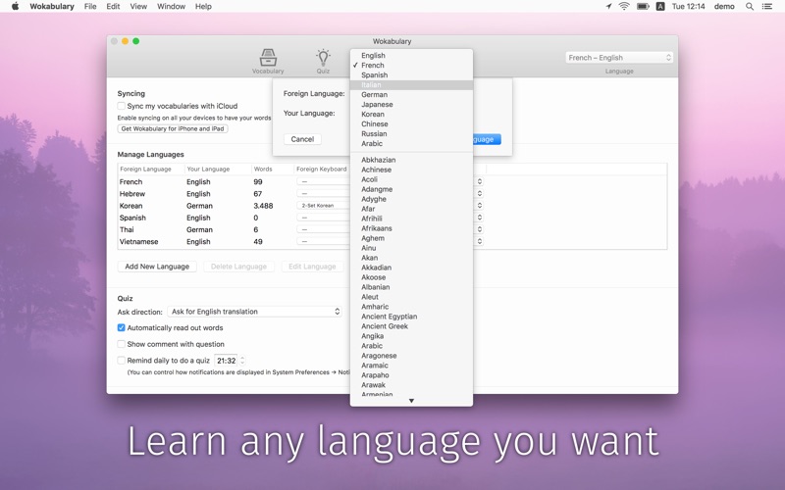Open the Edit menu

pos(113,7)
